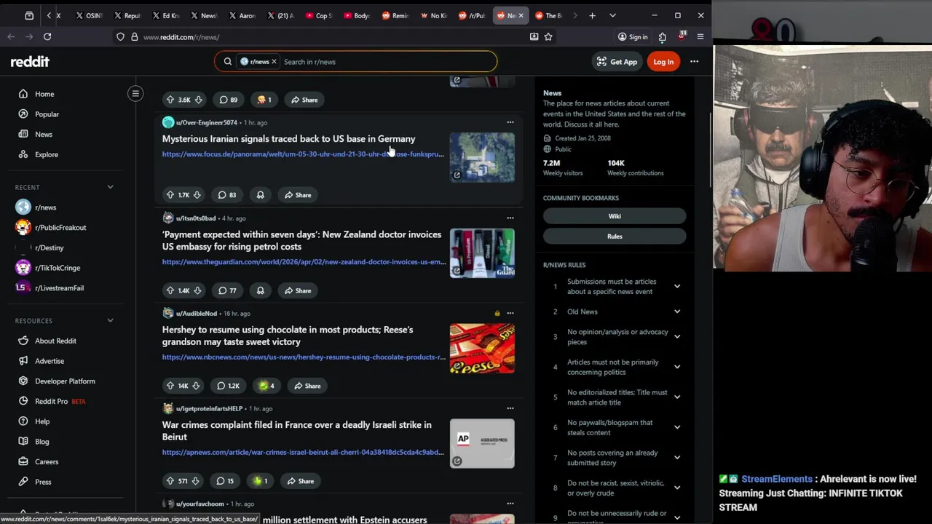Viewport: 932px width, 524px height.
Task: Open a new browser tab
Action: [592, 15]
